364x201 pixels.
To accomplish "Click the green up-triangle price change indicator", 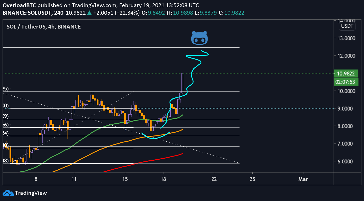I will [x=89, y=12].
